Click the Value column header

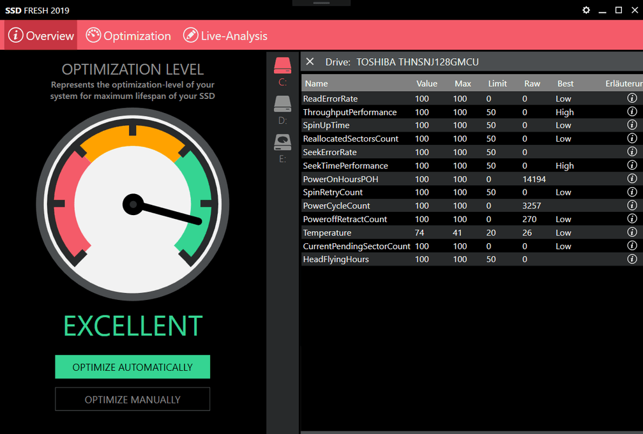pyautogui.click(x=427, y=84)
